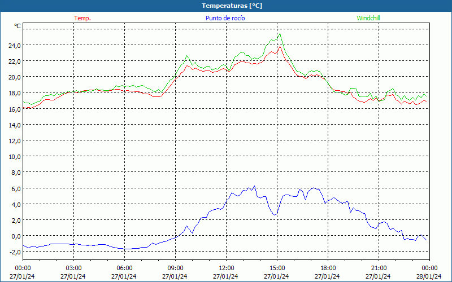This screenshot has height=282, width=452.
Task: Click the °C unit label on the axis
Action: pyautogui.click(x=18, y=26)
